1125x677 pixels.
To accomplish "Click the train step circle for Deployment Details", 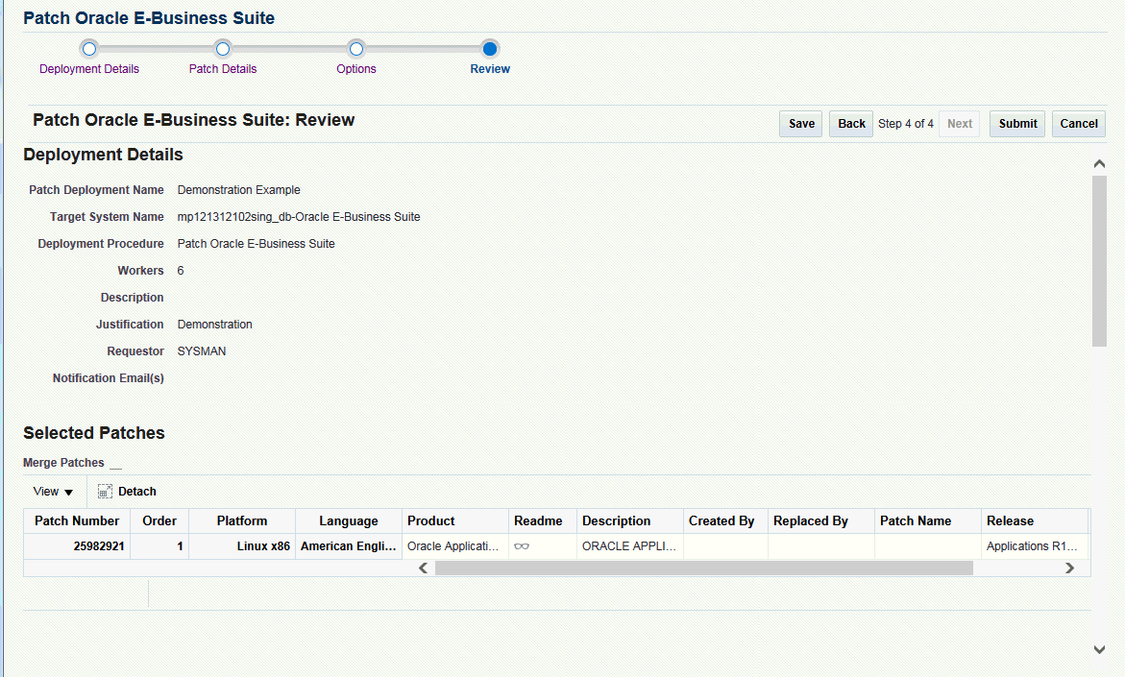I will [89, 49].
